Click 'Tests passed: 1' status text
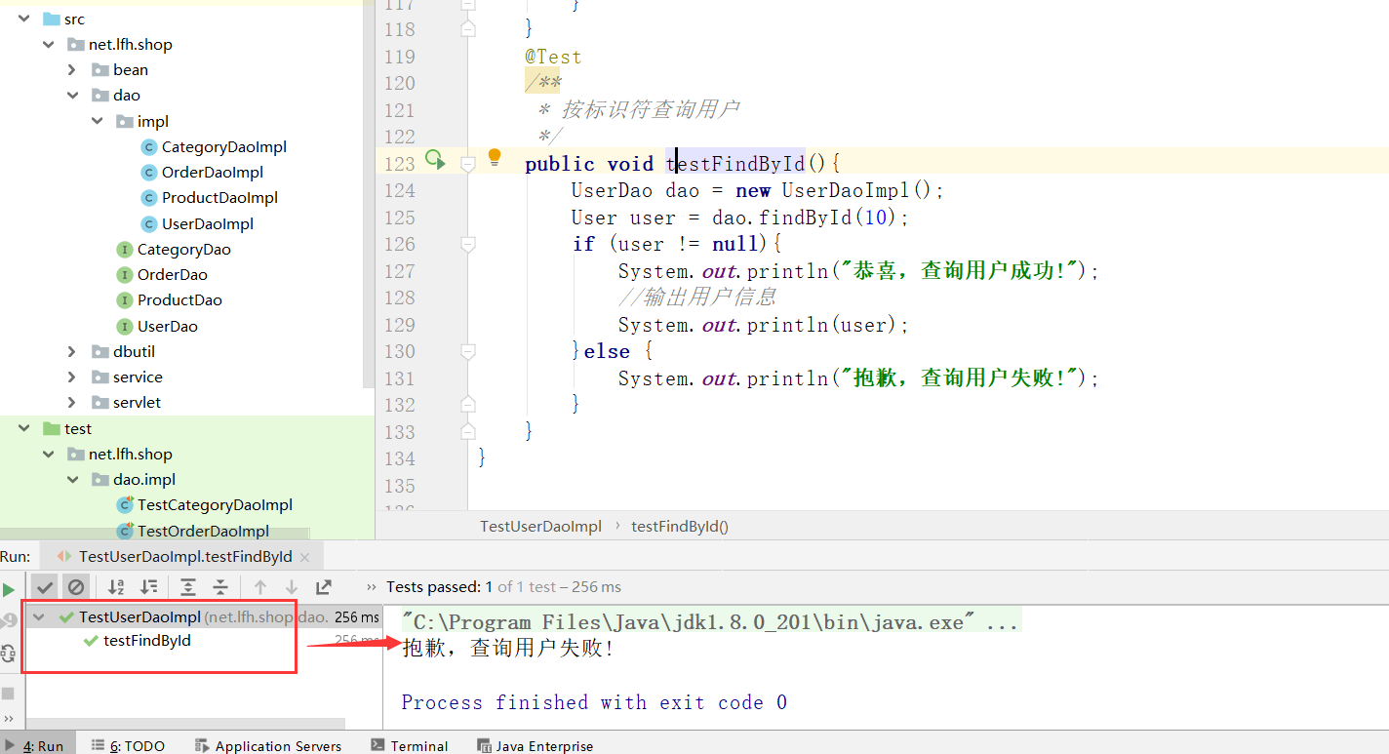 click(x=439, y=586)
